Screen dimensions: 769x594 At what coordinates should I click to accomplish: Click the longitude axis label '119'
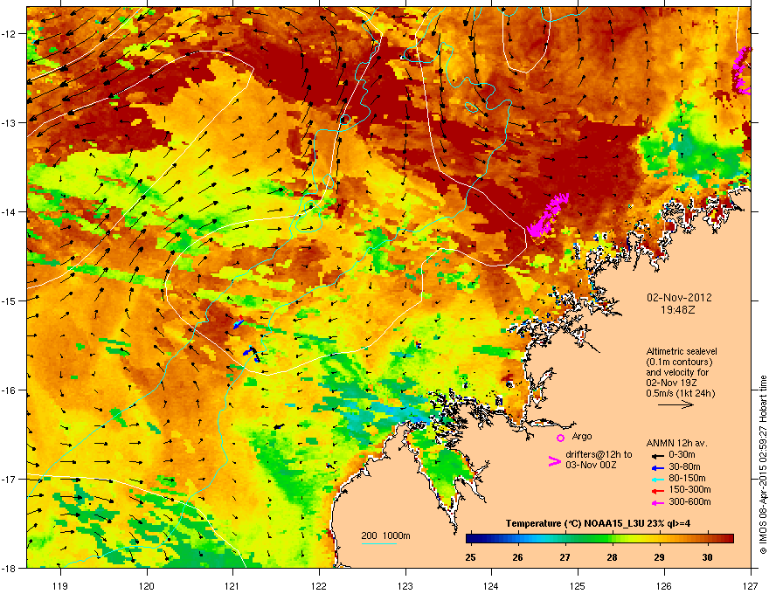[60, 585]
